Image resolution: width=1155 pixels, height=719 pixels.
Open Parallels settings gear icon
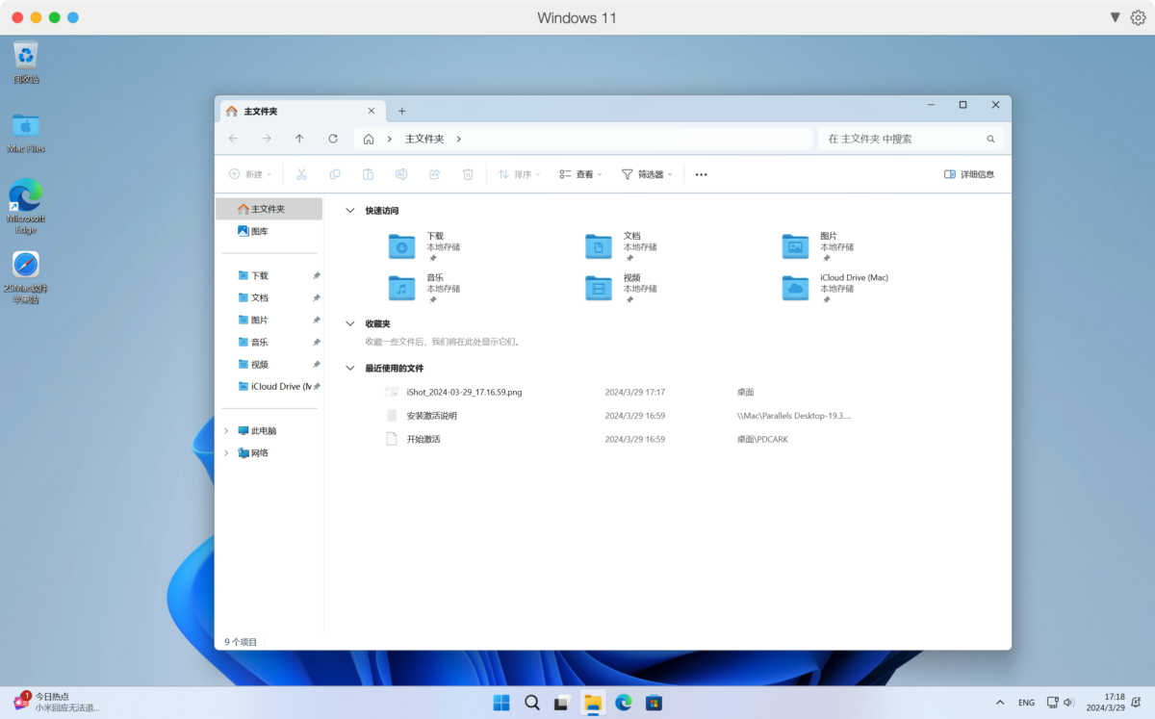click(x=1138, y=17)
